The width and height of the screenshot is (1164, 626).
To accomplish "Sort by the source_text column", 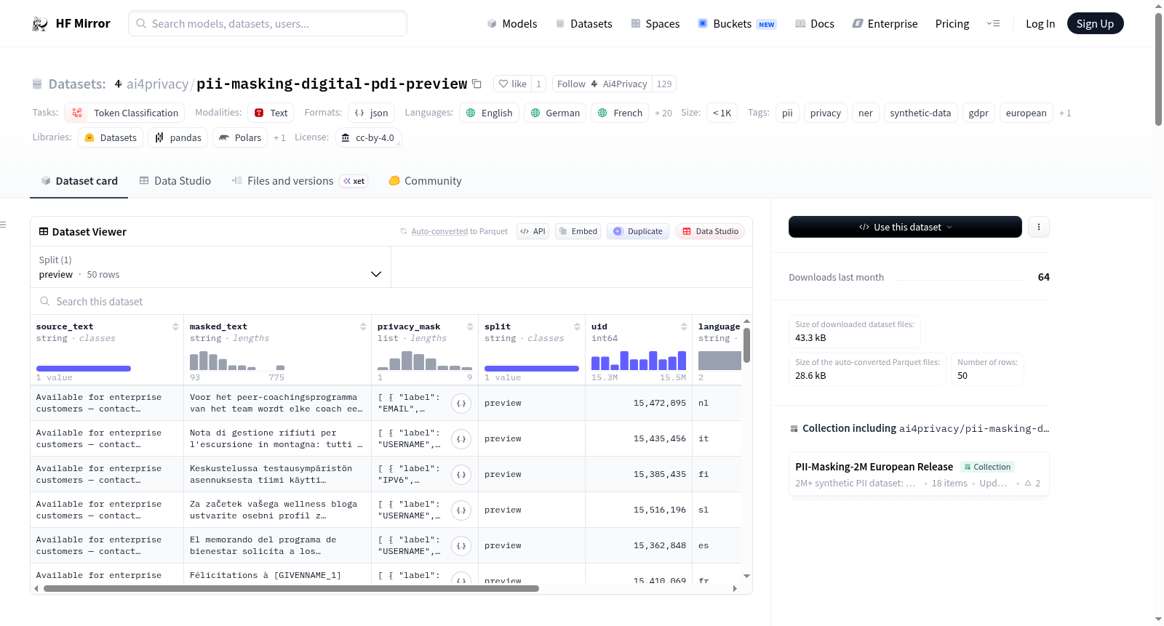I will click(175, 326).
